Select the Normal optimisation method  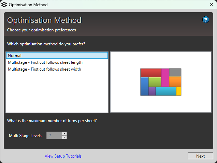pyautogui.click(x=57, y=56)
